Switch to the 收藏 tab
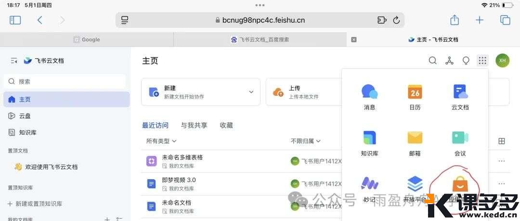This screenshot has height=221, width=520. click(226, 125)
